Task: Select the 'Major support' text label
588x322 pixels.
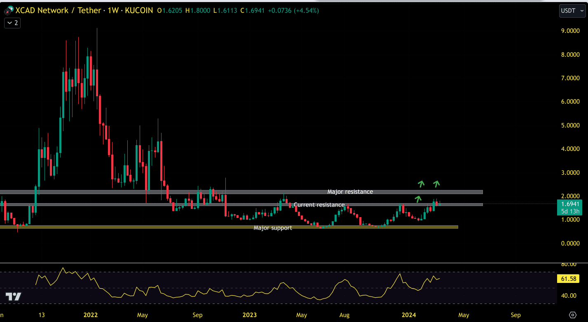Action: point(273,228)
